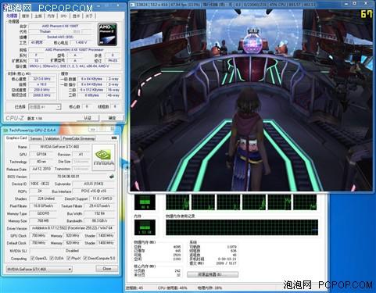Switch to the Validation tab

pos(52,138)
